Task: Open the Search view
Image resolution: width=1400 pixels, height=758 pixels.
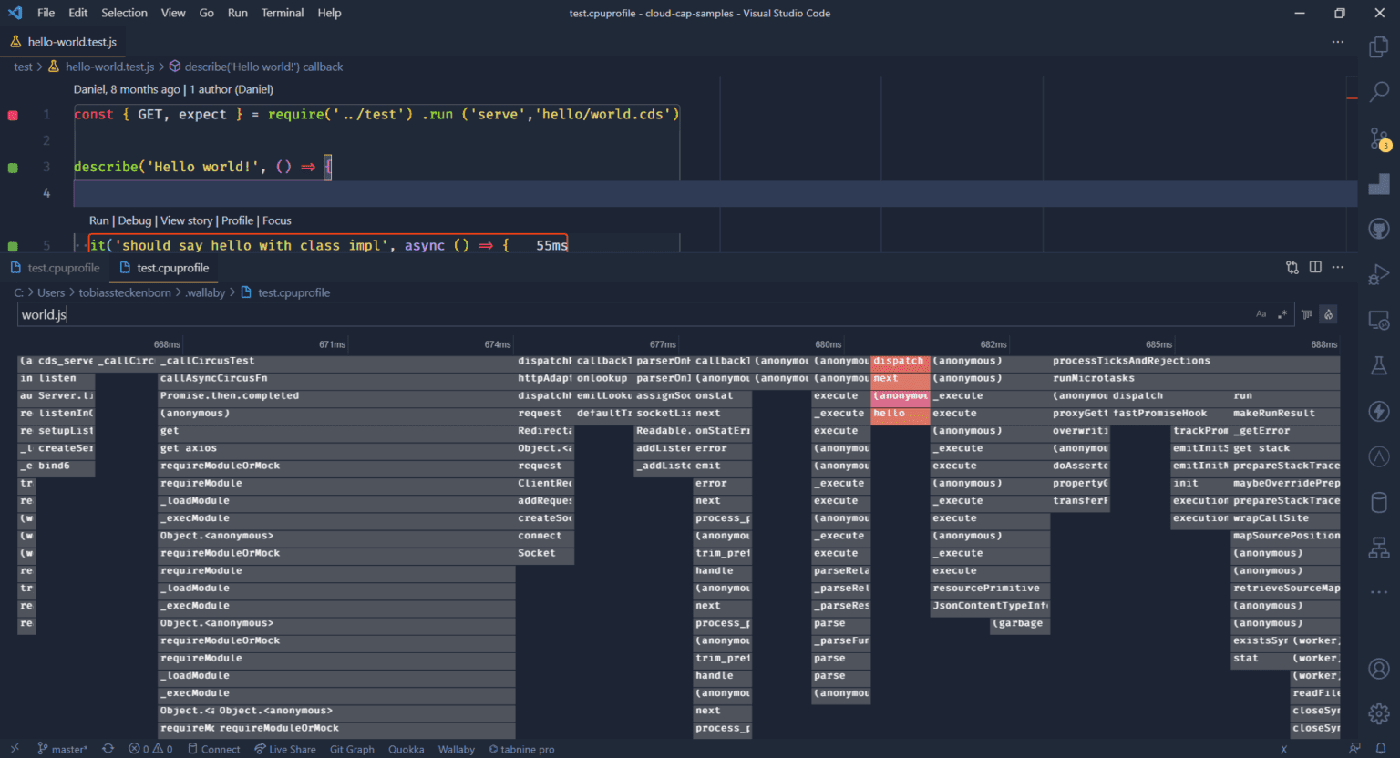Action: point(1379,94)
